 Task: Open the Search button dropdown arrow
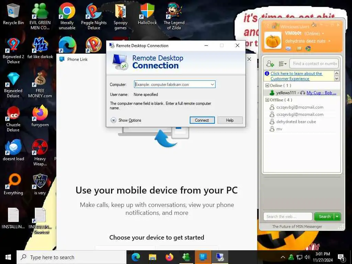(337, 217)
